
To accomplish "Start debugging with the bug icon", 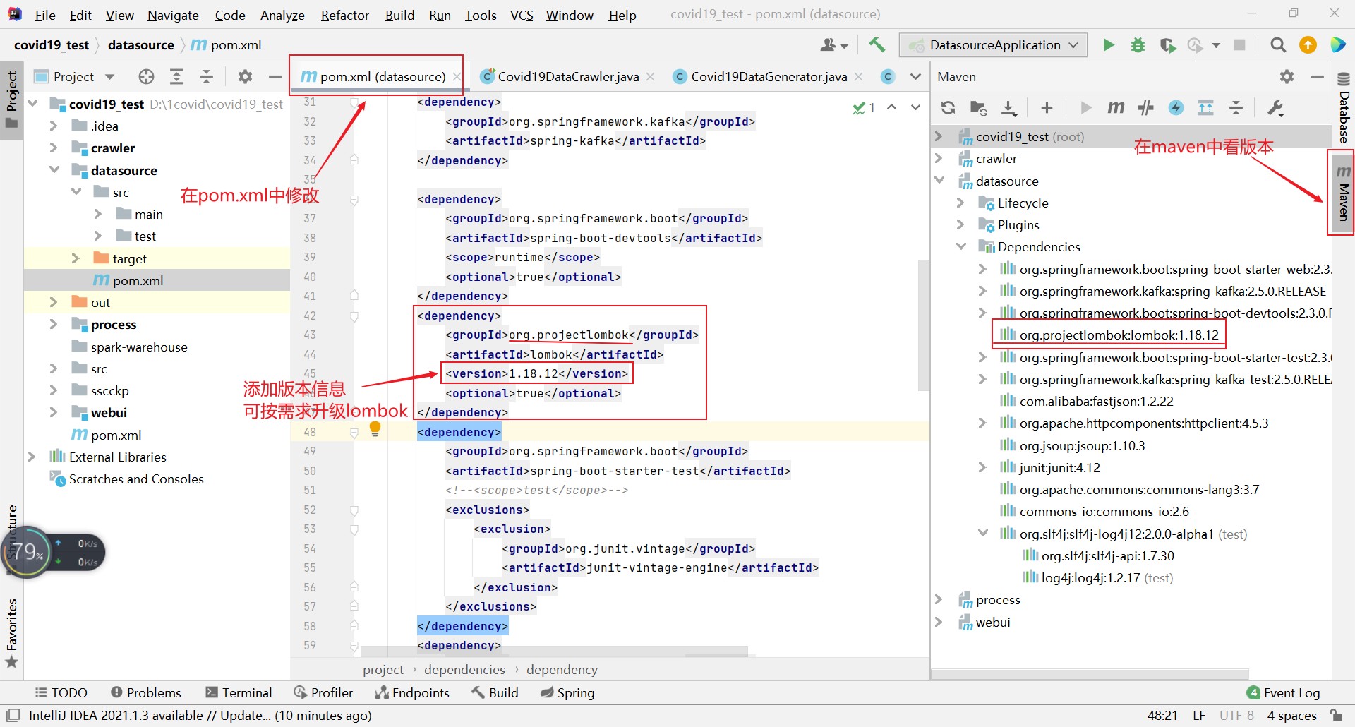I will (1138, 45).
